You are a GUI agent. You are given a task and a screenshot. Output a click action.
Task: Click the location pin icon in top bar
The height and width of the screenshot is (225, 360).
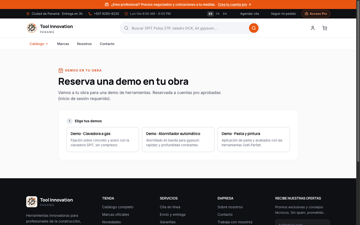coord(28,14)
